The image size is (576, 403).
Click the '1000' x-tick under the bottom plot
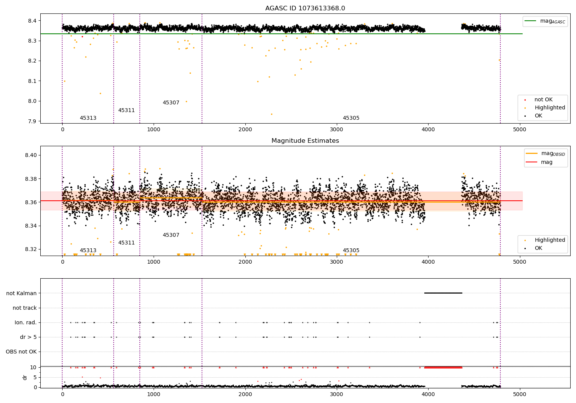point(154,395)
